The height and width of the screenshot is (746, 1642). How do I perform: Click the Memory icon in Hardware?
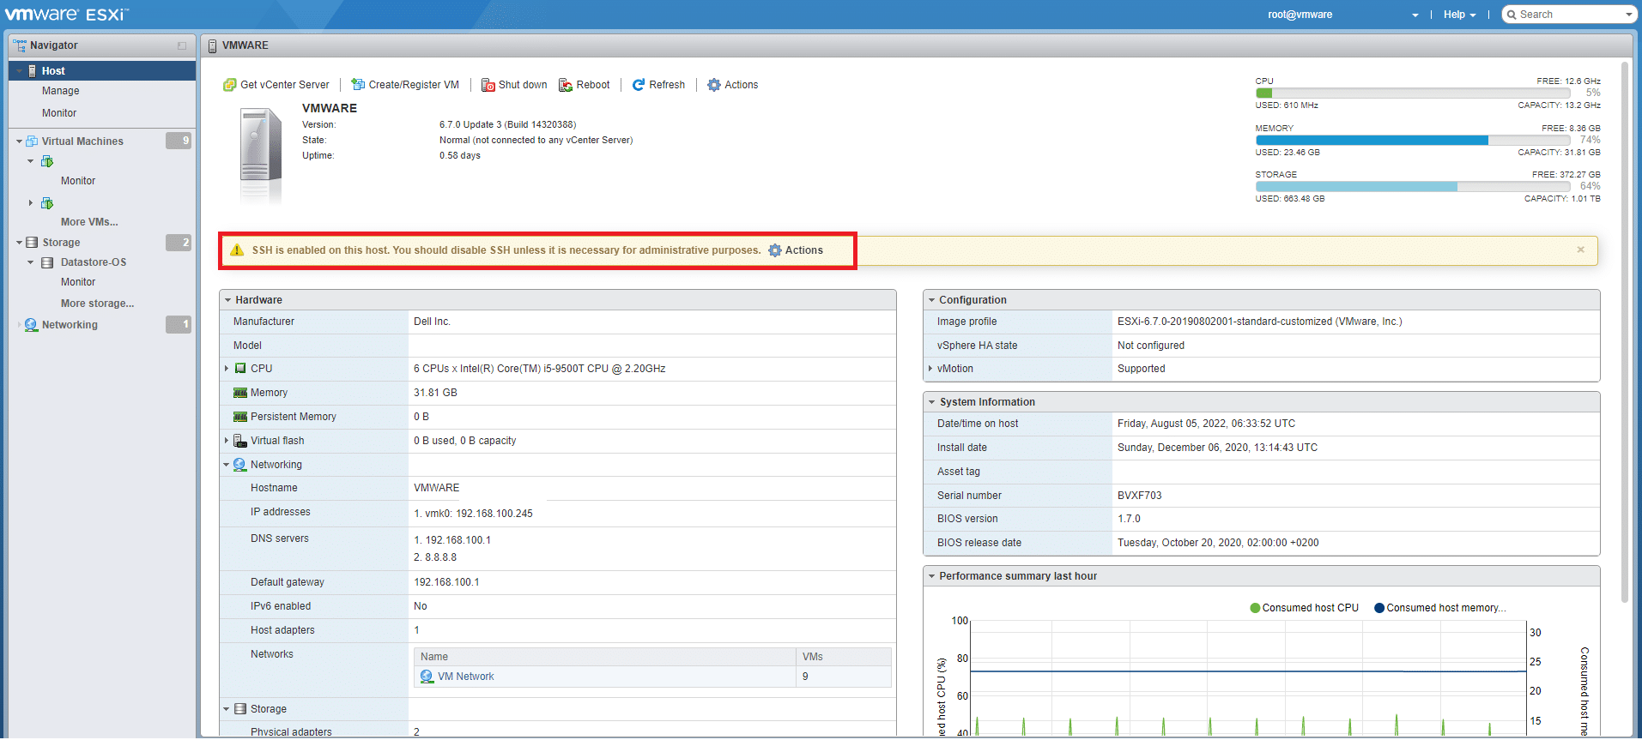[x=240, y=393]
